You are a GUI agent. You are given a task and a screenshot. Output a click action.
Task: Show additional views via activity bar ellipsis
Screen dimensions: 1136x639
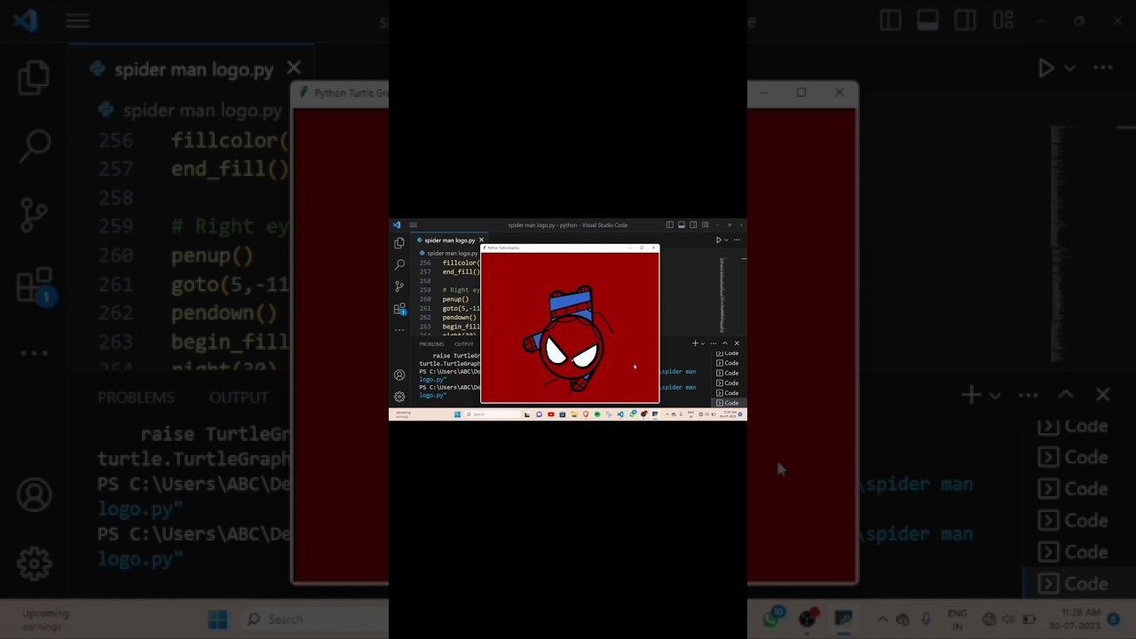click(x=399, y=329)
